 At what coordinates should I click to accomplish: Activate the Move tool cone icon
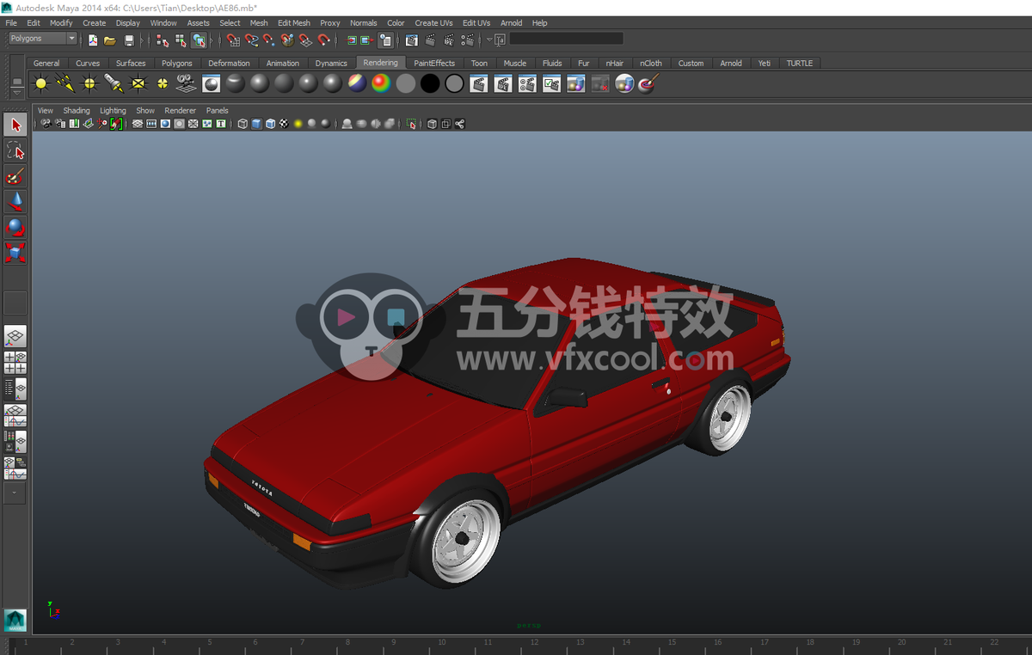(15, 202)
